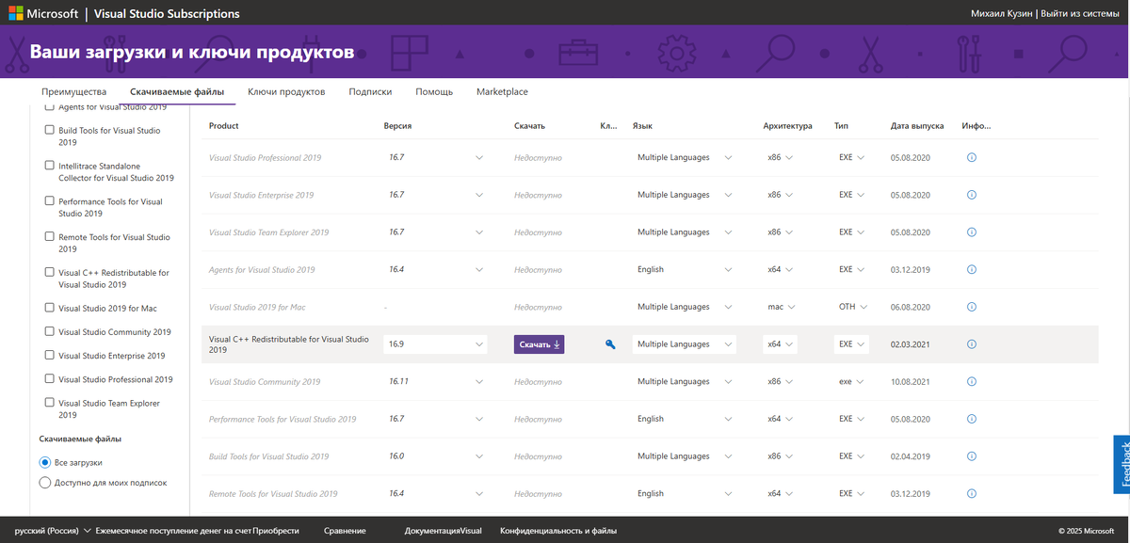Check Visual Studio Enterprise 2019 filter checkbox
The height and width of the screenshot is (543, 1130).
49,356
